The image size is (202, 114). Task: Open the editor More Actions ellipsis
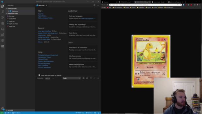(98, 5)
